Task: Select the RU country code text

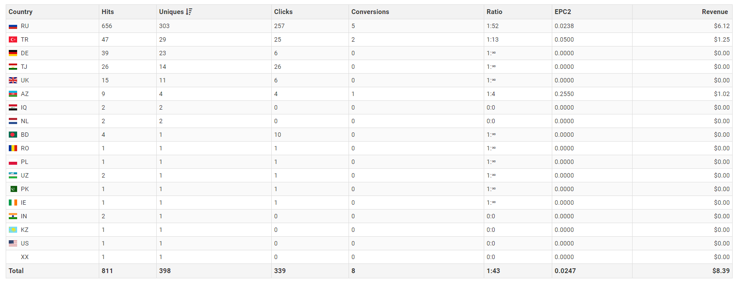Action: (x=25, y=26)
